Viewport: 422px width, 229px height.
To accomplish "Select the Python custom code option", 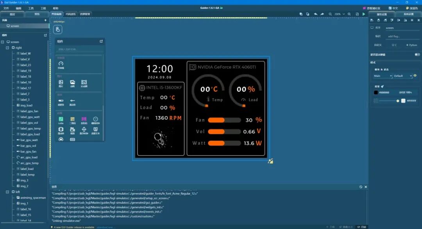I will [x=412, y=45].
